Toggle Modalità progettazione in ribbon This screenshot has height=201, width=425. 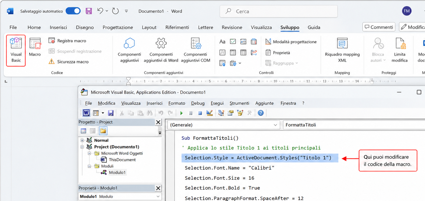pos(291,42)
